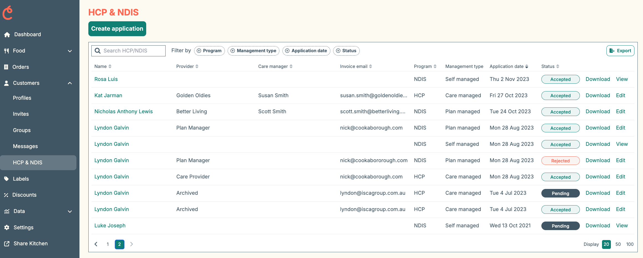This screenshot has height=258, width=643.
Task: Select HCP & NDIS sidebar item
Action: pos(38,163)
